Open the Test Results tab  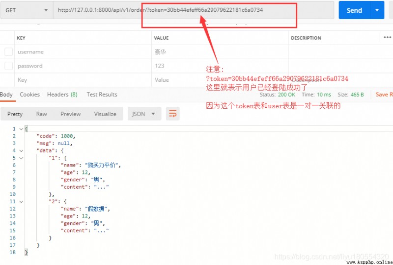point(102,95)
